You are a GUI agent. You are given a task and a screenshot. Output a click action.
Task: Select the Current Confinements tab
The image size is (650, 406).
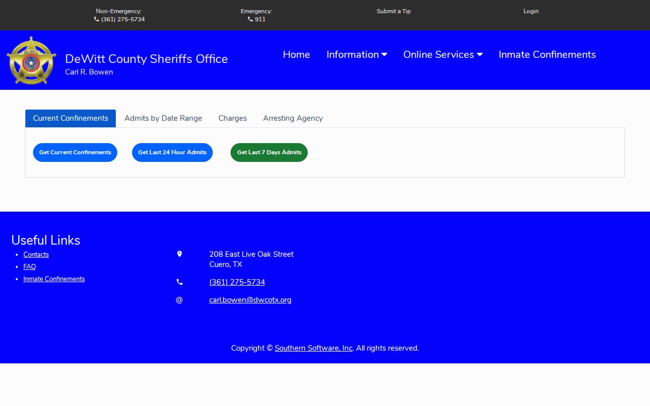[71, 118]
